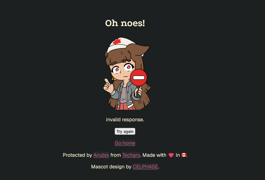Visit the Techaro link
The height and width of the screenshot is (180, 265).
tap(131, 155)
